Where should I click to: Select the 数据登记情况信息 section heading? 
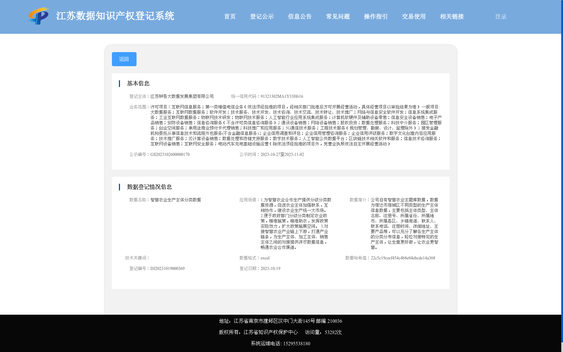click(x=150, y=187)
